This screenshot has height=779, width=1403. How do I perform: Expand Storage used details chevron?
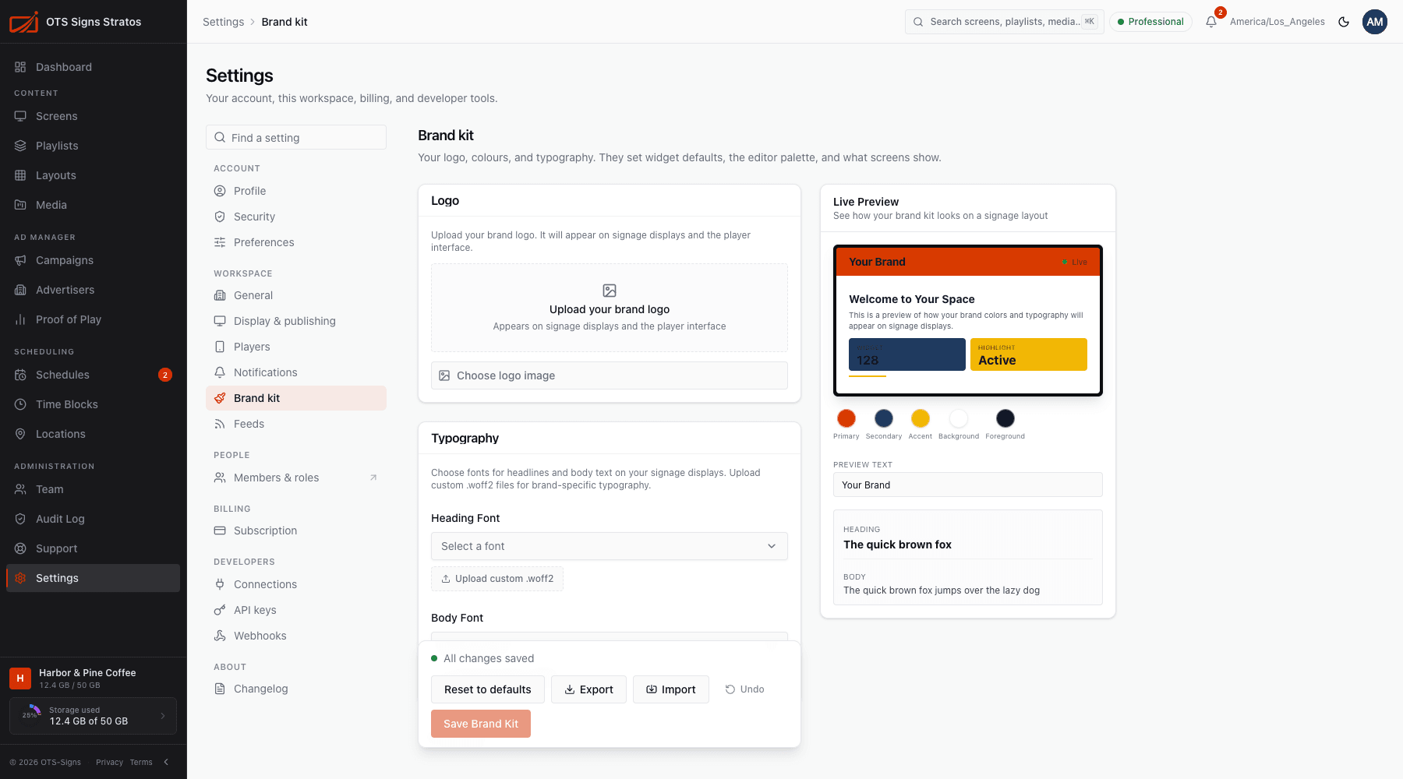pos(163,716)
